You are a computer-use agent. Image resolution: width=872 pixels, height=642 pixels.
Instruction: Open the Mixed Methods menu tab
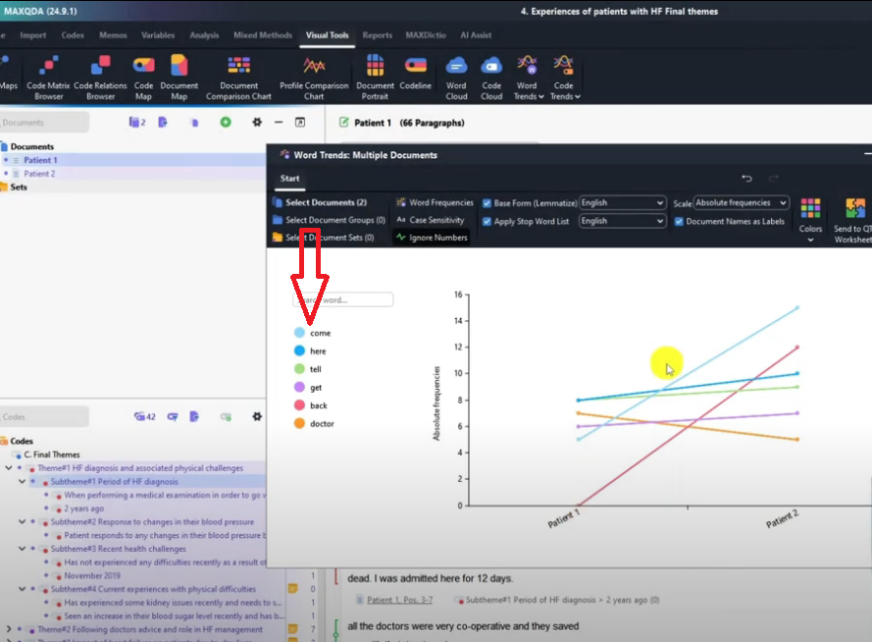[x=263, y=35]
